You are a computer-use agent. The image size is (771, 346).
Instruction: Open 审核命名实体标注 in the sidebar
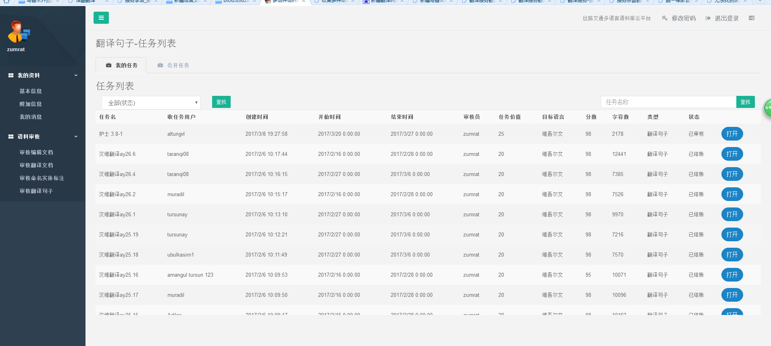pos(42,178)
